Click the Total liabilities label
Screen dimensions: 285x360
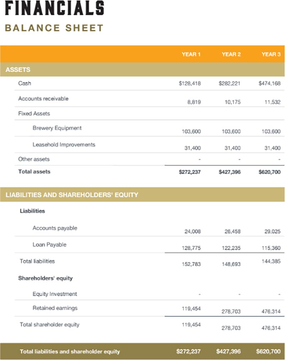coord(37,261)
